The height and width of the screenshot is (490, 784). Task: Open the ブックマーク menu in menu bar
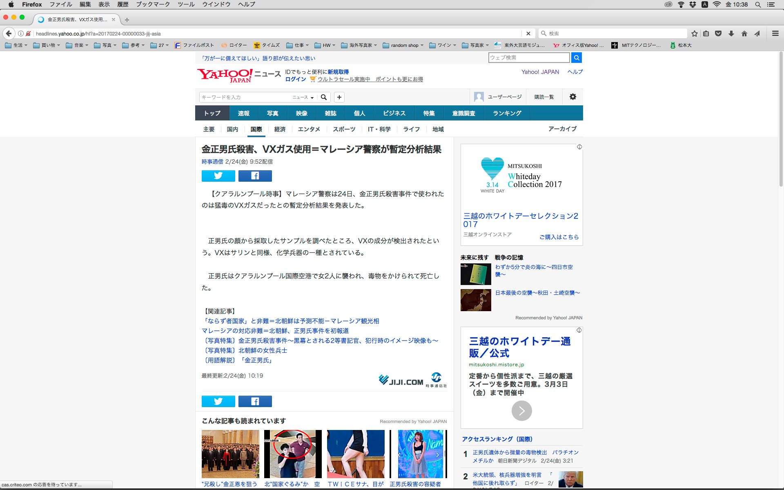153,4
